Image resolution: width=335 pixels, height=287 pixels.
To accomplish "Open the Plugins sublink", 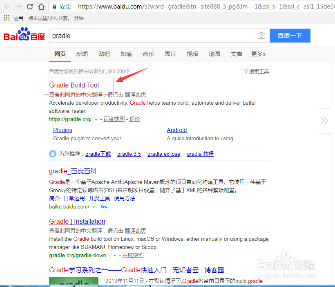I will (63, 130).
